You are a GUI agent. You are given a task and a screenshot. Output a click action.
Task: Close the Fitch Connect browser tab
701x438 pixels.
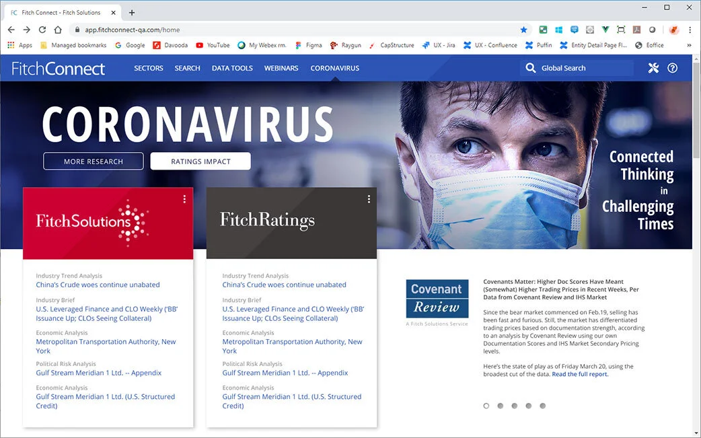point(114,13)
